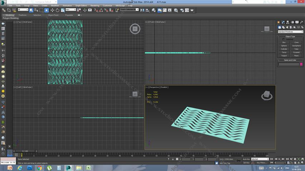305x171 pixels.
Task: Toggle Set Key mode
Action: click(x=246, y=163)
